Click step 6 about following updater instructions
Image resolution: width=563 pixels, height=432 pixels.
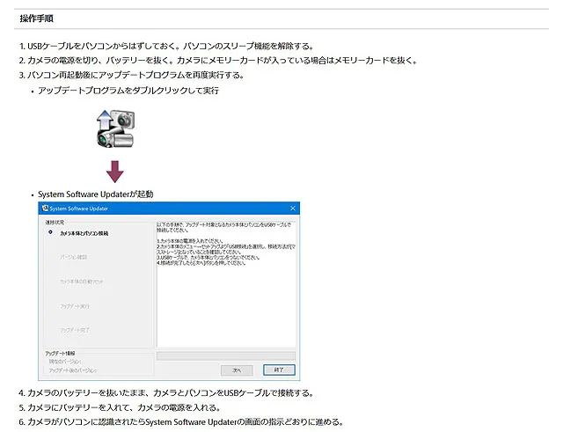[181, 422]
